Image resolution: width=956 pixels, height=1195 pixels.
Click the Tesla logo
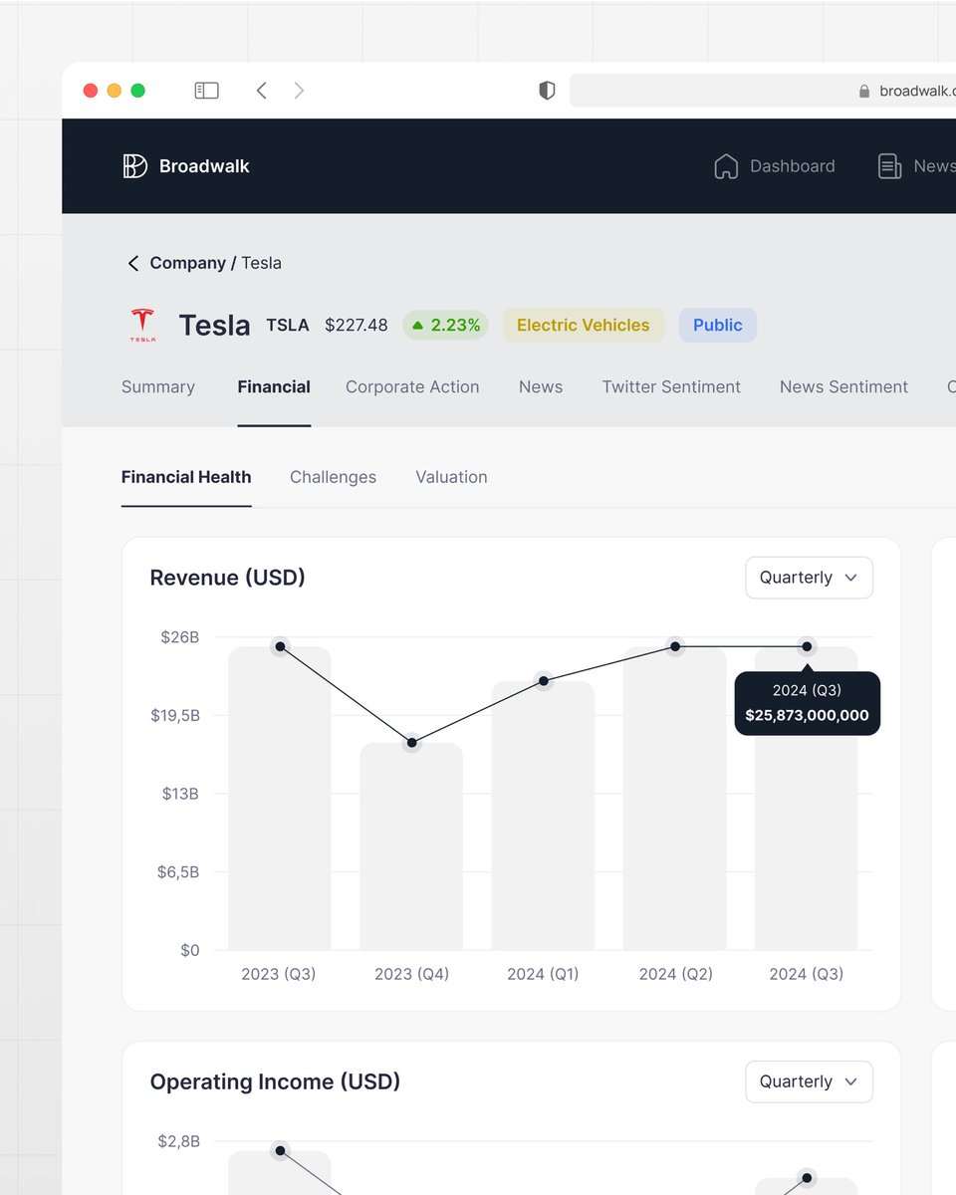click(x=142, y=326)
